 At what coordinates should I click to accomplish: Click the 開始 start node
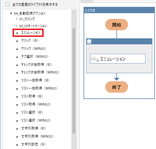click(x=117, y=25)
